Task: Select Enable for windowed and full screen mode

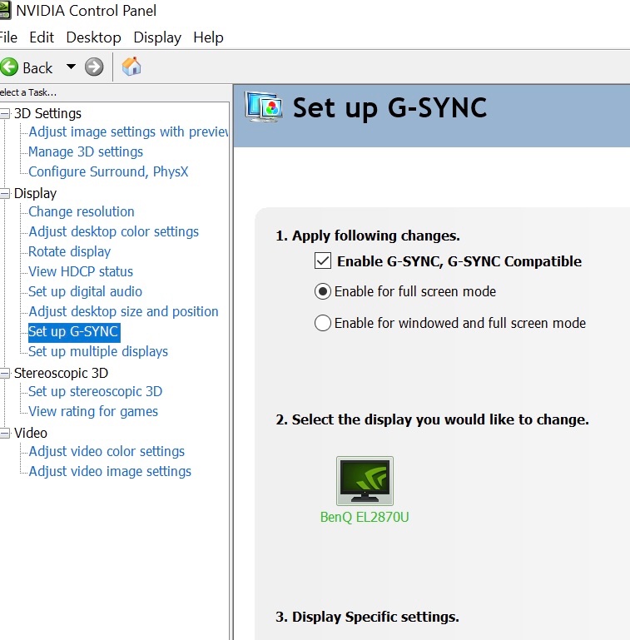Action: pos(323,323)
